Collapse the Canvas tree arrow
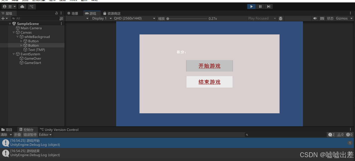This screenshot has height=161, width=355. pyautogui.click(x=14, y=32)
